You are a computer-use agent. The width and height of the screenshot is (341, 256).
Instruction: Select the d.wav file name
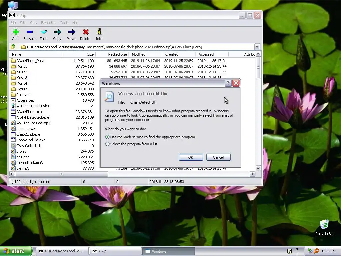click(21, 151)
